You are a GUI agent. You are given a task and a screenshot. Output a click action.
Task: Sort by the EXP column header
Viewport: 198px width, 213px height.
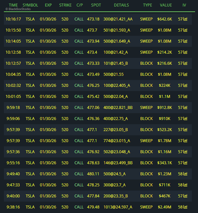[x=48, y=5]
